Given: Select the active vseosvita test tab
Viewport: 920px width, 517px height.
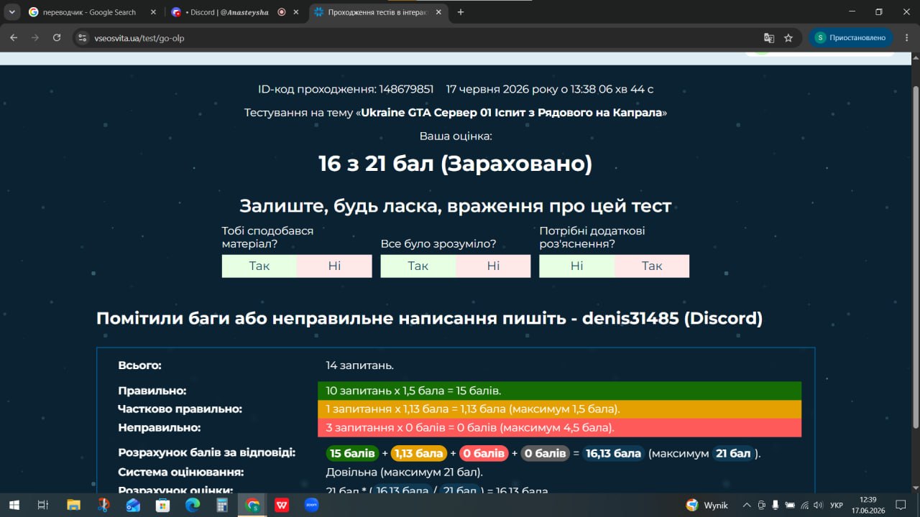Looking at the screenshot, I should click(x=379, y=12).
